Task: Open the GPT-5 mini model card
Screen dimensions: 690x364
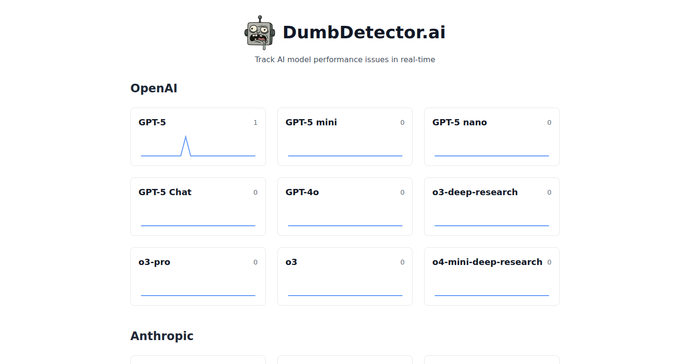Action: tap(345, 137)
